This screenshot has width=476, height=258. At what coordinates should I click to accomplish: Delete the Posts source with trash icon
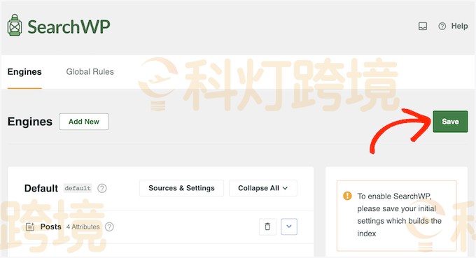(267, 227)
